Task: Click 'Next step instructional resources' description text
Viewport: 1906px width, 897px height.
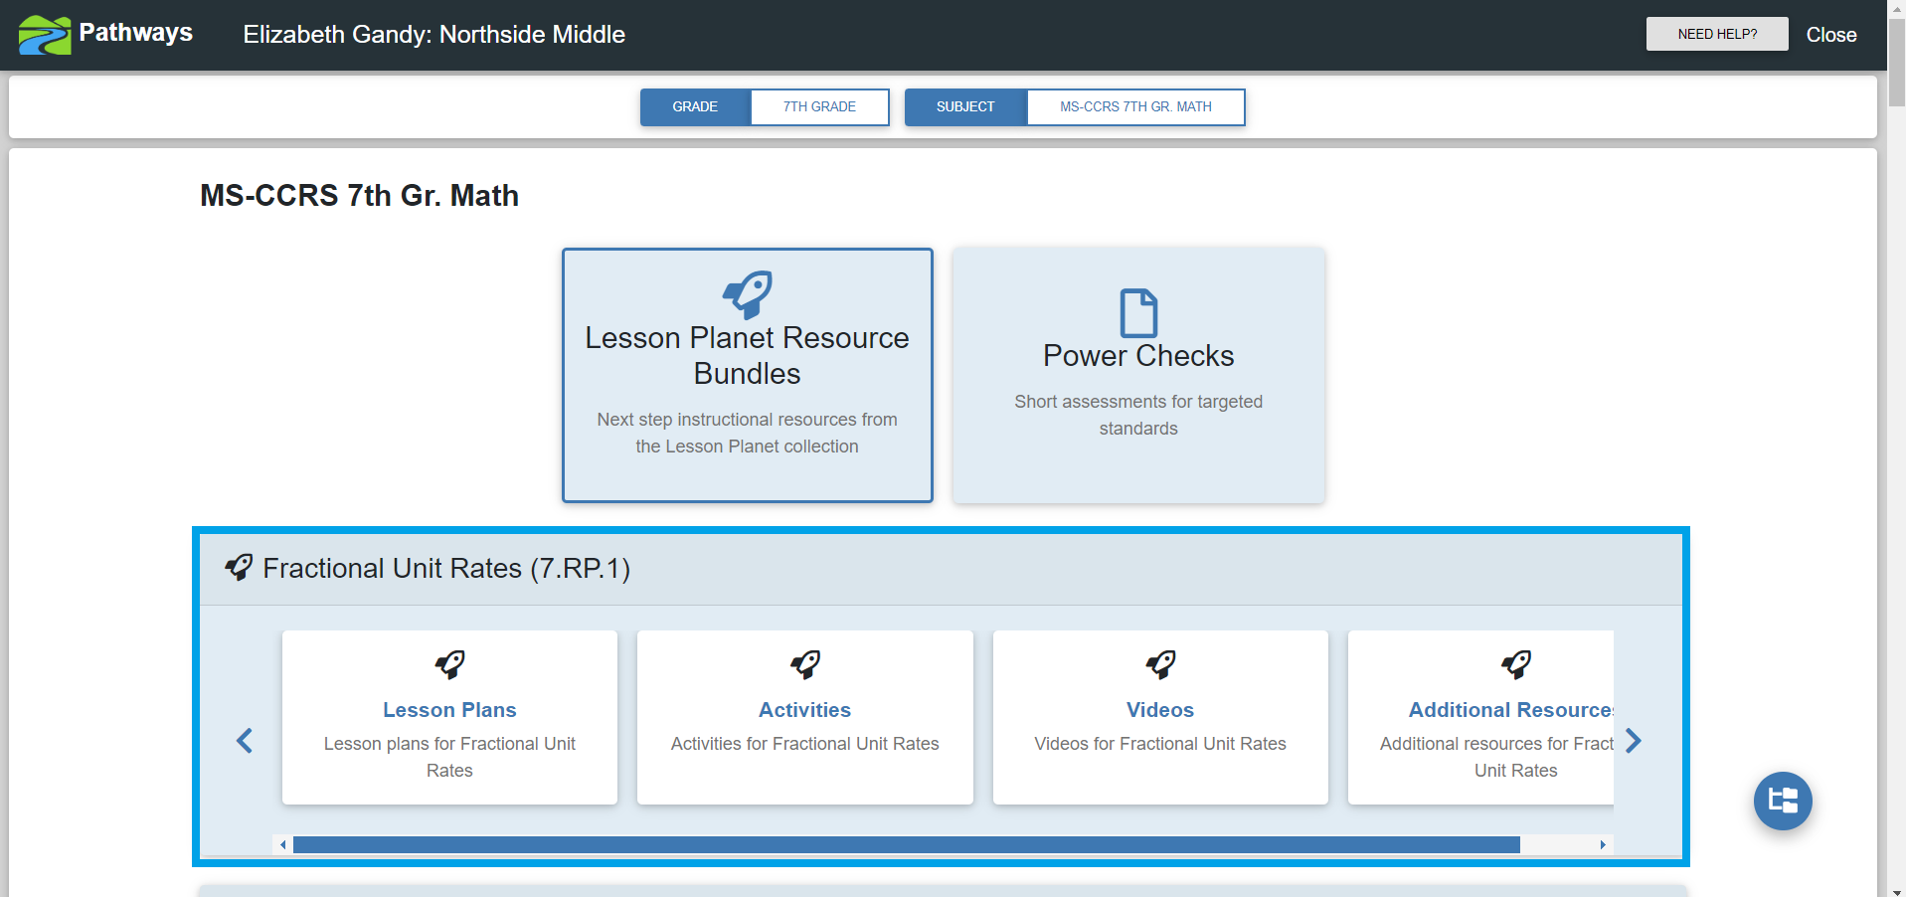Action: [x=748, y=433]
